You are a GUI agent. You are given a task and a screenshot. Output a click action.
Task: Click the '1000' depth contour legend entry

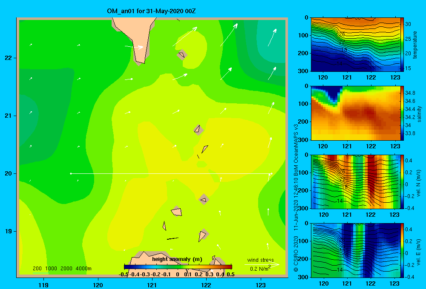tap(51, 269)
